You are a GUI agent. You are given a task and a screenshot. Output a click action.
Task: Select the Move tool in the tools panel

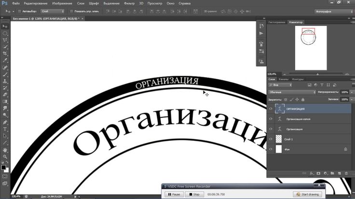(x=5, y=26)
